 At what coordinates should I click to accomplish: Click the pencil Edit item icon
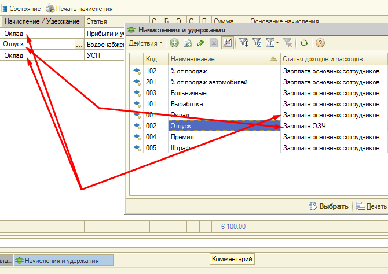[x=200, y=43]
